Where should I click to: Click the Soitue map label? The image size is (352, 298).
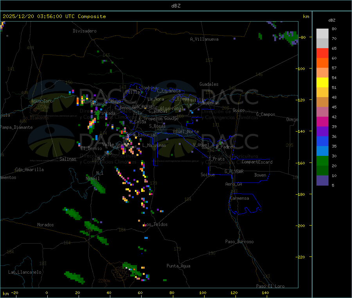click(208, 175)
